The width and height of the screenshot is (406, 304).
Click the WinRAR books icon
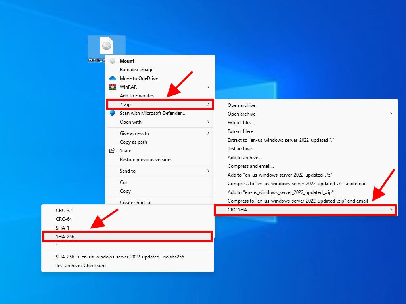coord(113,87)
